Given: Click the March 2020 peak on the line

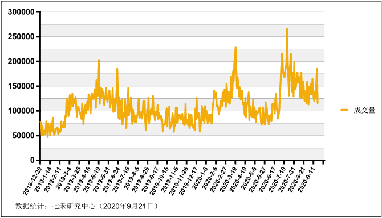Looking at the screenshot, I should 235,47.
